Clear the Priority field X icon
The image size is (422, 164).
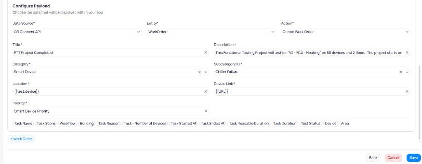coord(206,111)
